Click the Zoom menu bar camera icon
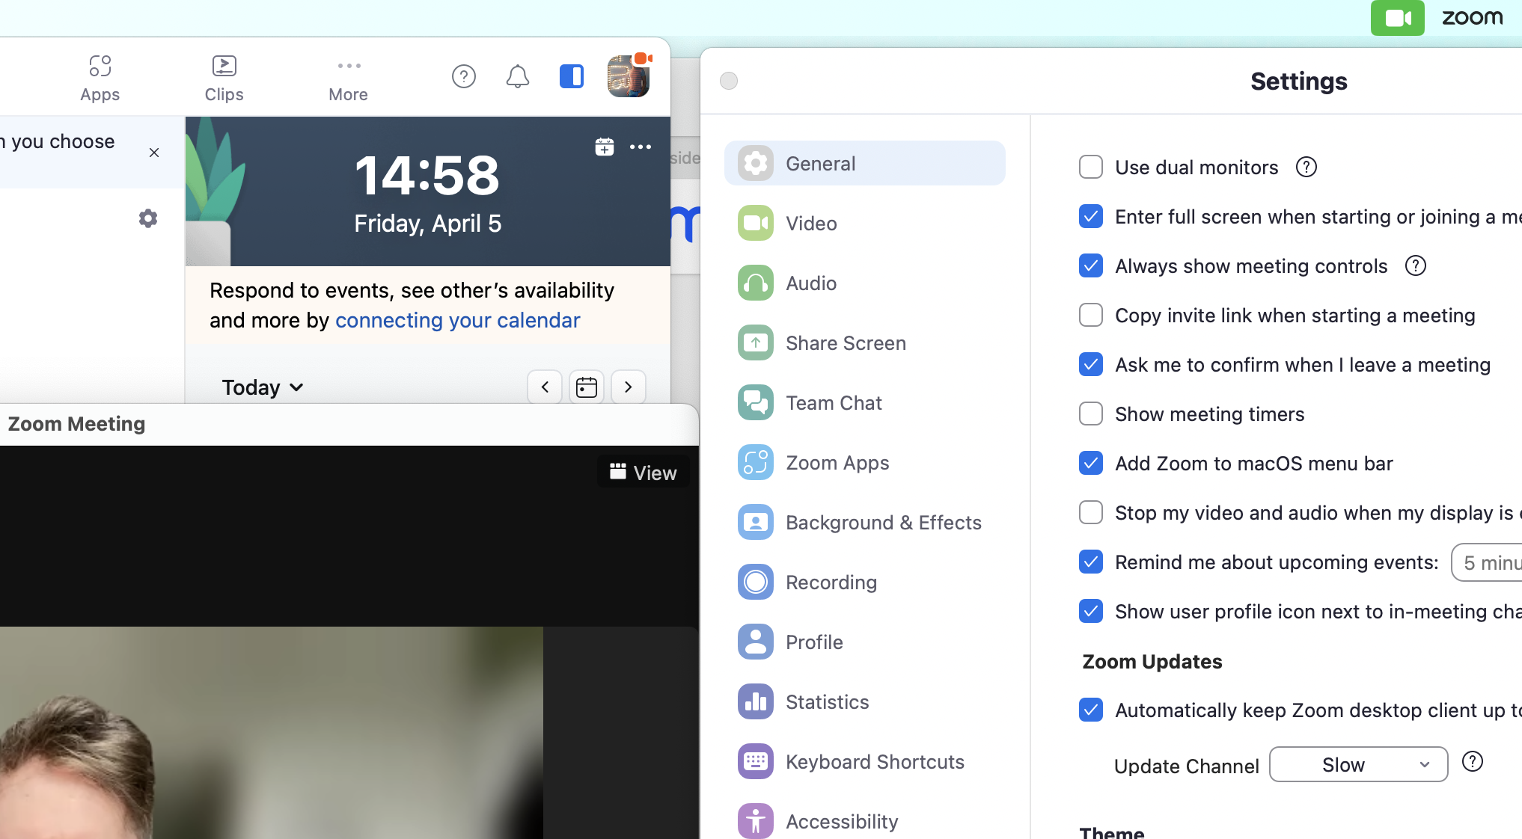The image size is (1522, 839). [x=1396, y=18]
